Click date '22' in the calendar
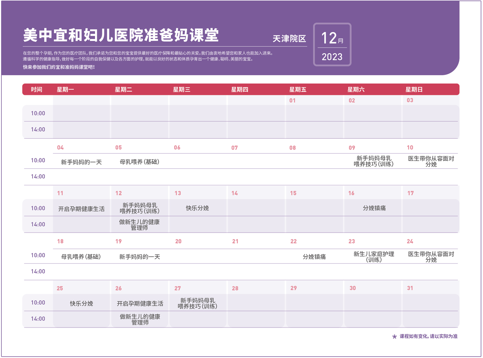The image size is (483, 358). click(294, 242)
